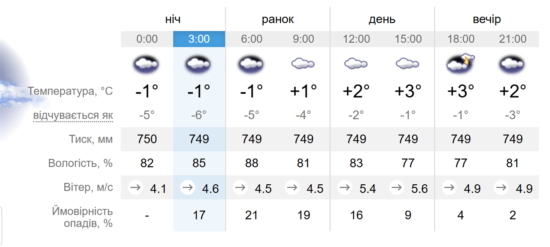
Task: Click the wind direction arrow at 21:00
Action: point(501,188)
